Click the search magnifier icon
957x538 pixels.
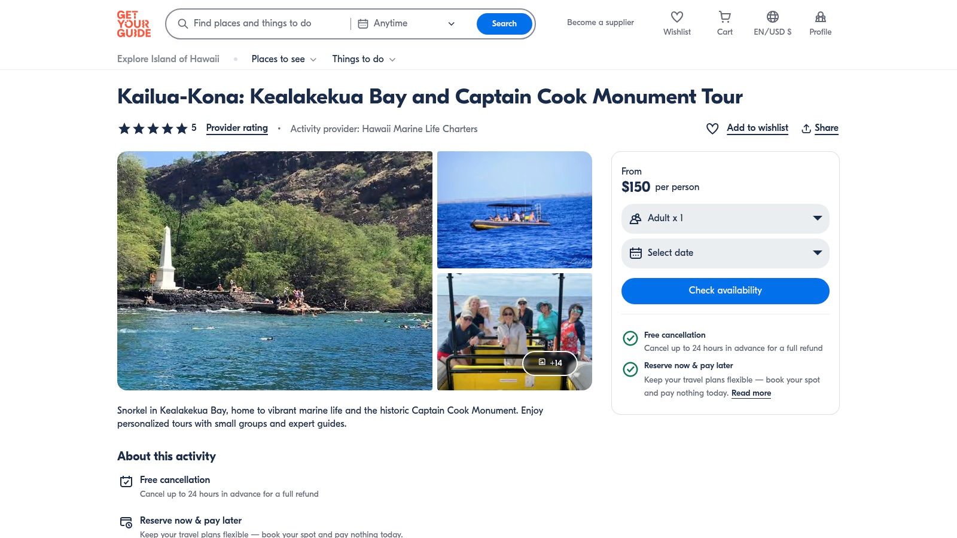[x=183, y=23]
